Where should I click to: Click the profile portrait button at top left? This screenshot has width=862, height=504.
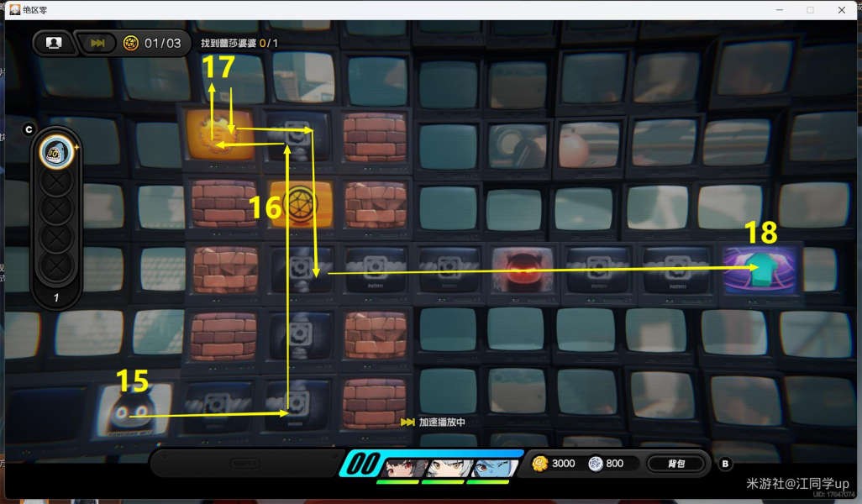54,43
